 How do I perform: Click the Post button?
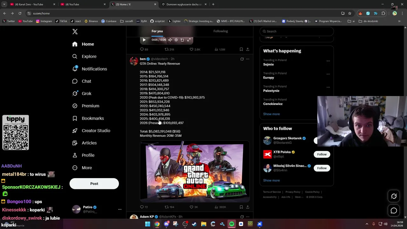pyautogui.click(x=94, y=184)
